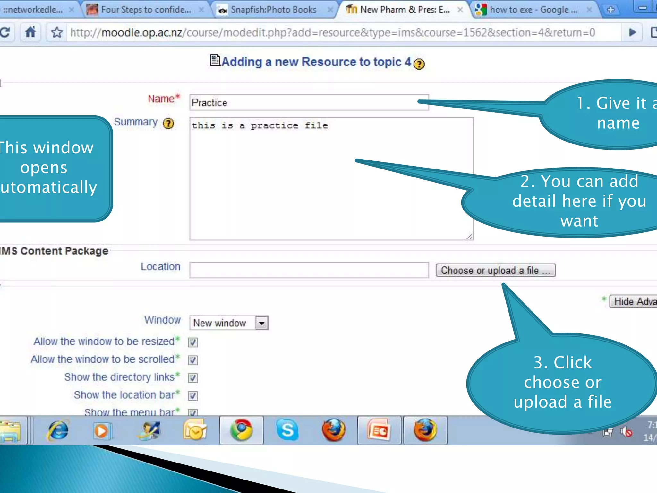657x493 pixels.
Task: Click the Adding a new Resource heading
Action: (316, 62)
